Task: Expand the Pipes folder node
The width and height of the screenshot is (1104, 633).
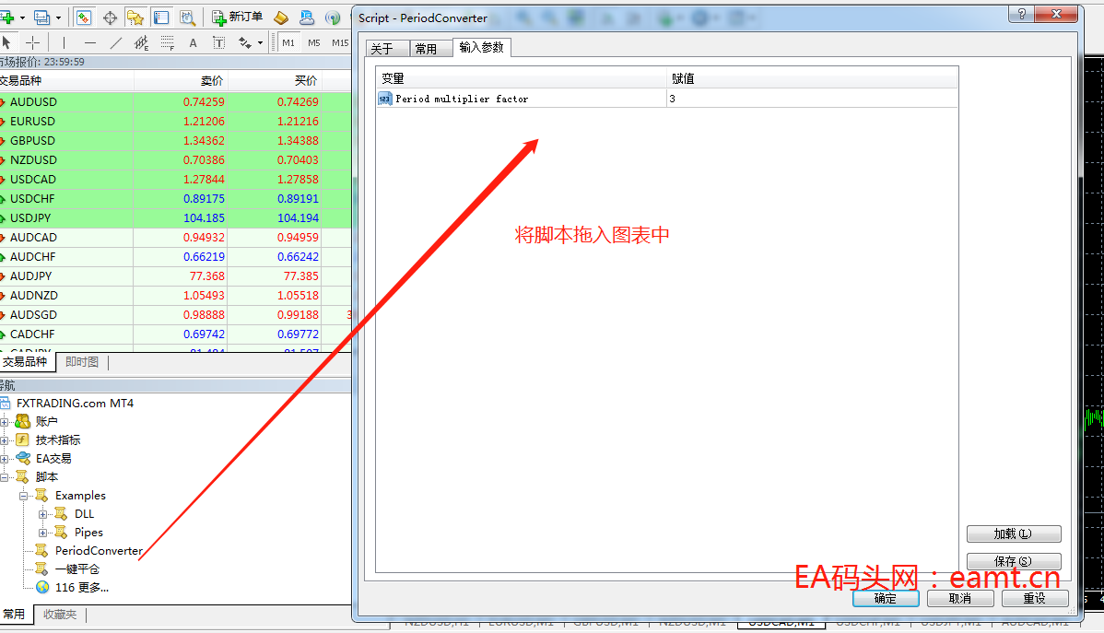Action: 43,533
